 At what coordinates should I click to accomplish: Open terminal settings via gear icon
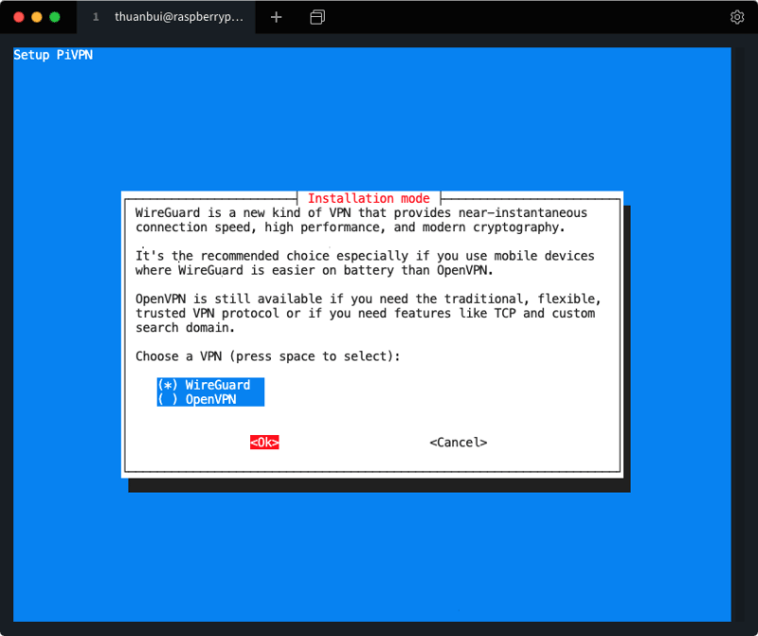pyautogui.click(x=737, y=17)
